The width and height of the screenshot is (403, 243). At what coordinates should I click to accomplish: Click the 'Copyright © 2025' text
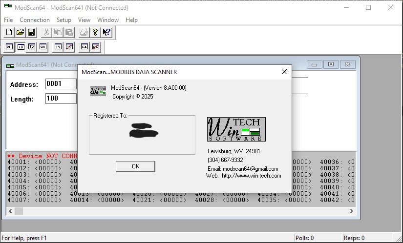(132, 97)
